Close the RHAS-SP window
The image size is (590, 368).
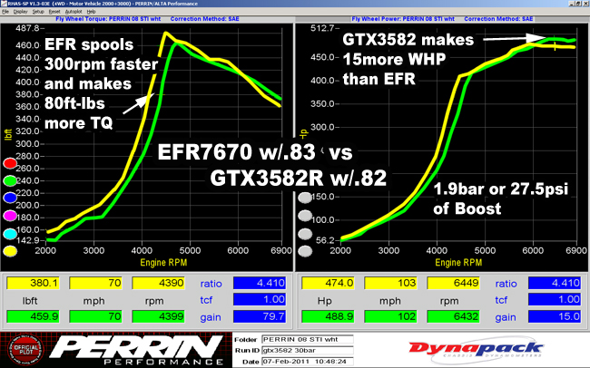coord(585,4)
